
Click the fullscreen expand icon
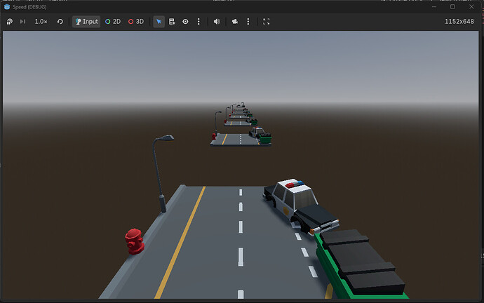coord(266,22)
